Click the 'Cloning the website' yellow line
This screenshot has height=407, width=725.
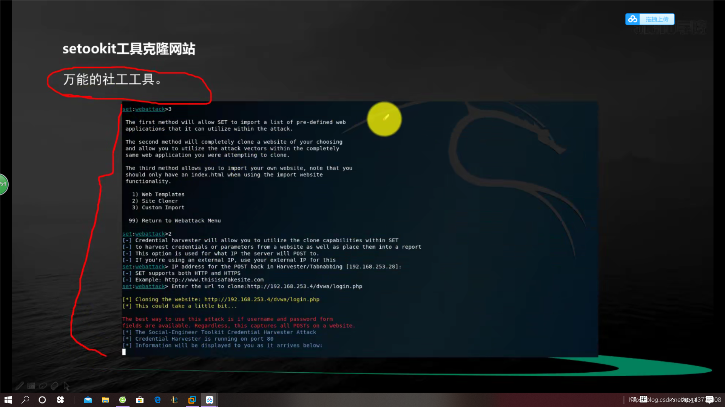pos(221,300)
